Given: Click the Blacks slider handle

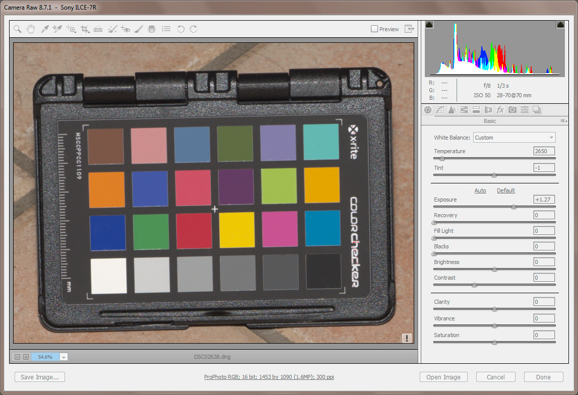Looking at the screenshot, I should click(434, 253).
